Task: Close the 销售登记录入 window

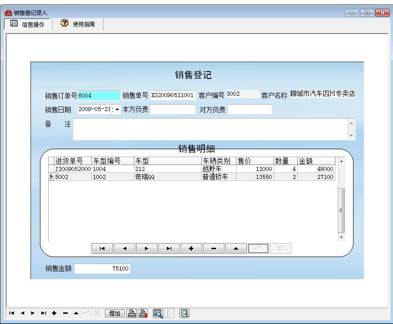Action: (382, 13)
